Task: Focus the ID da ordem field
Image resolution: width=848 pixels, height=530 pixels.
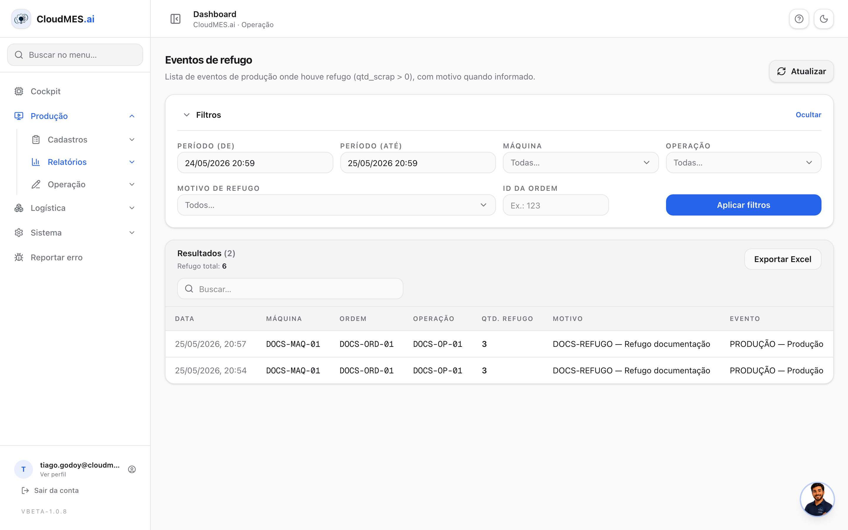Action: tap(555, 205)
